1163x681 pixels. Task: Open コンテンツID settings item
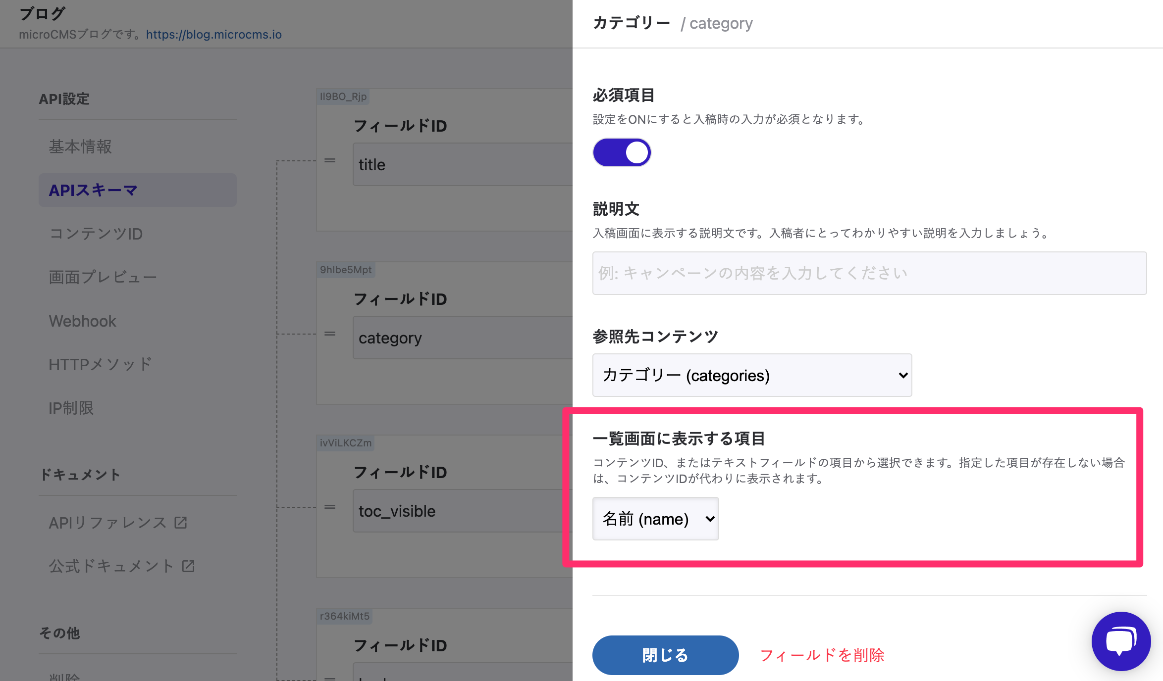[96, 234]
